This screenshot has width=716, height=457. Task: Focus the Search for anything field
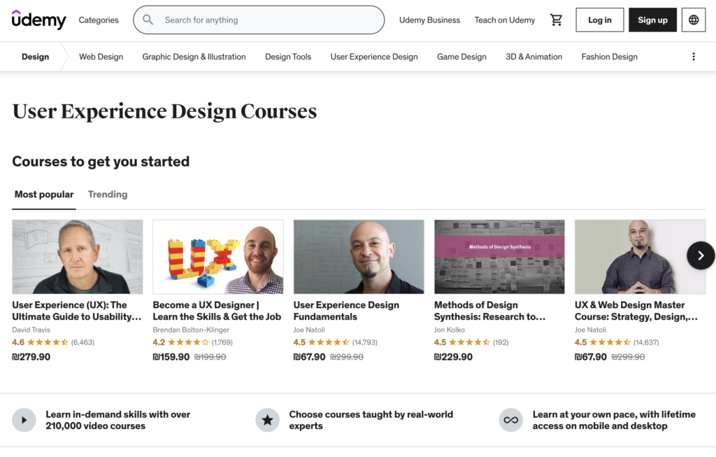click(x=259, y=20)
